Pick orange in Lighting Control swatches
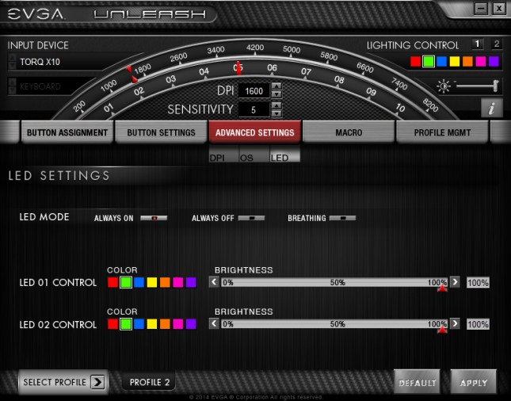This screenshot has height=401, width=511. click(x=467, y=61)
